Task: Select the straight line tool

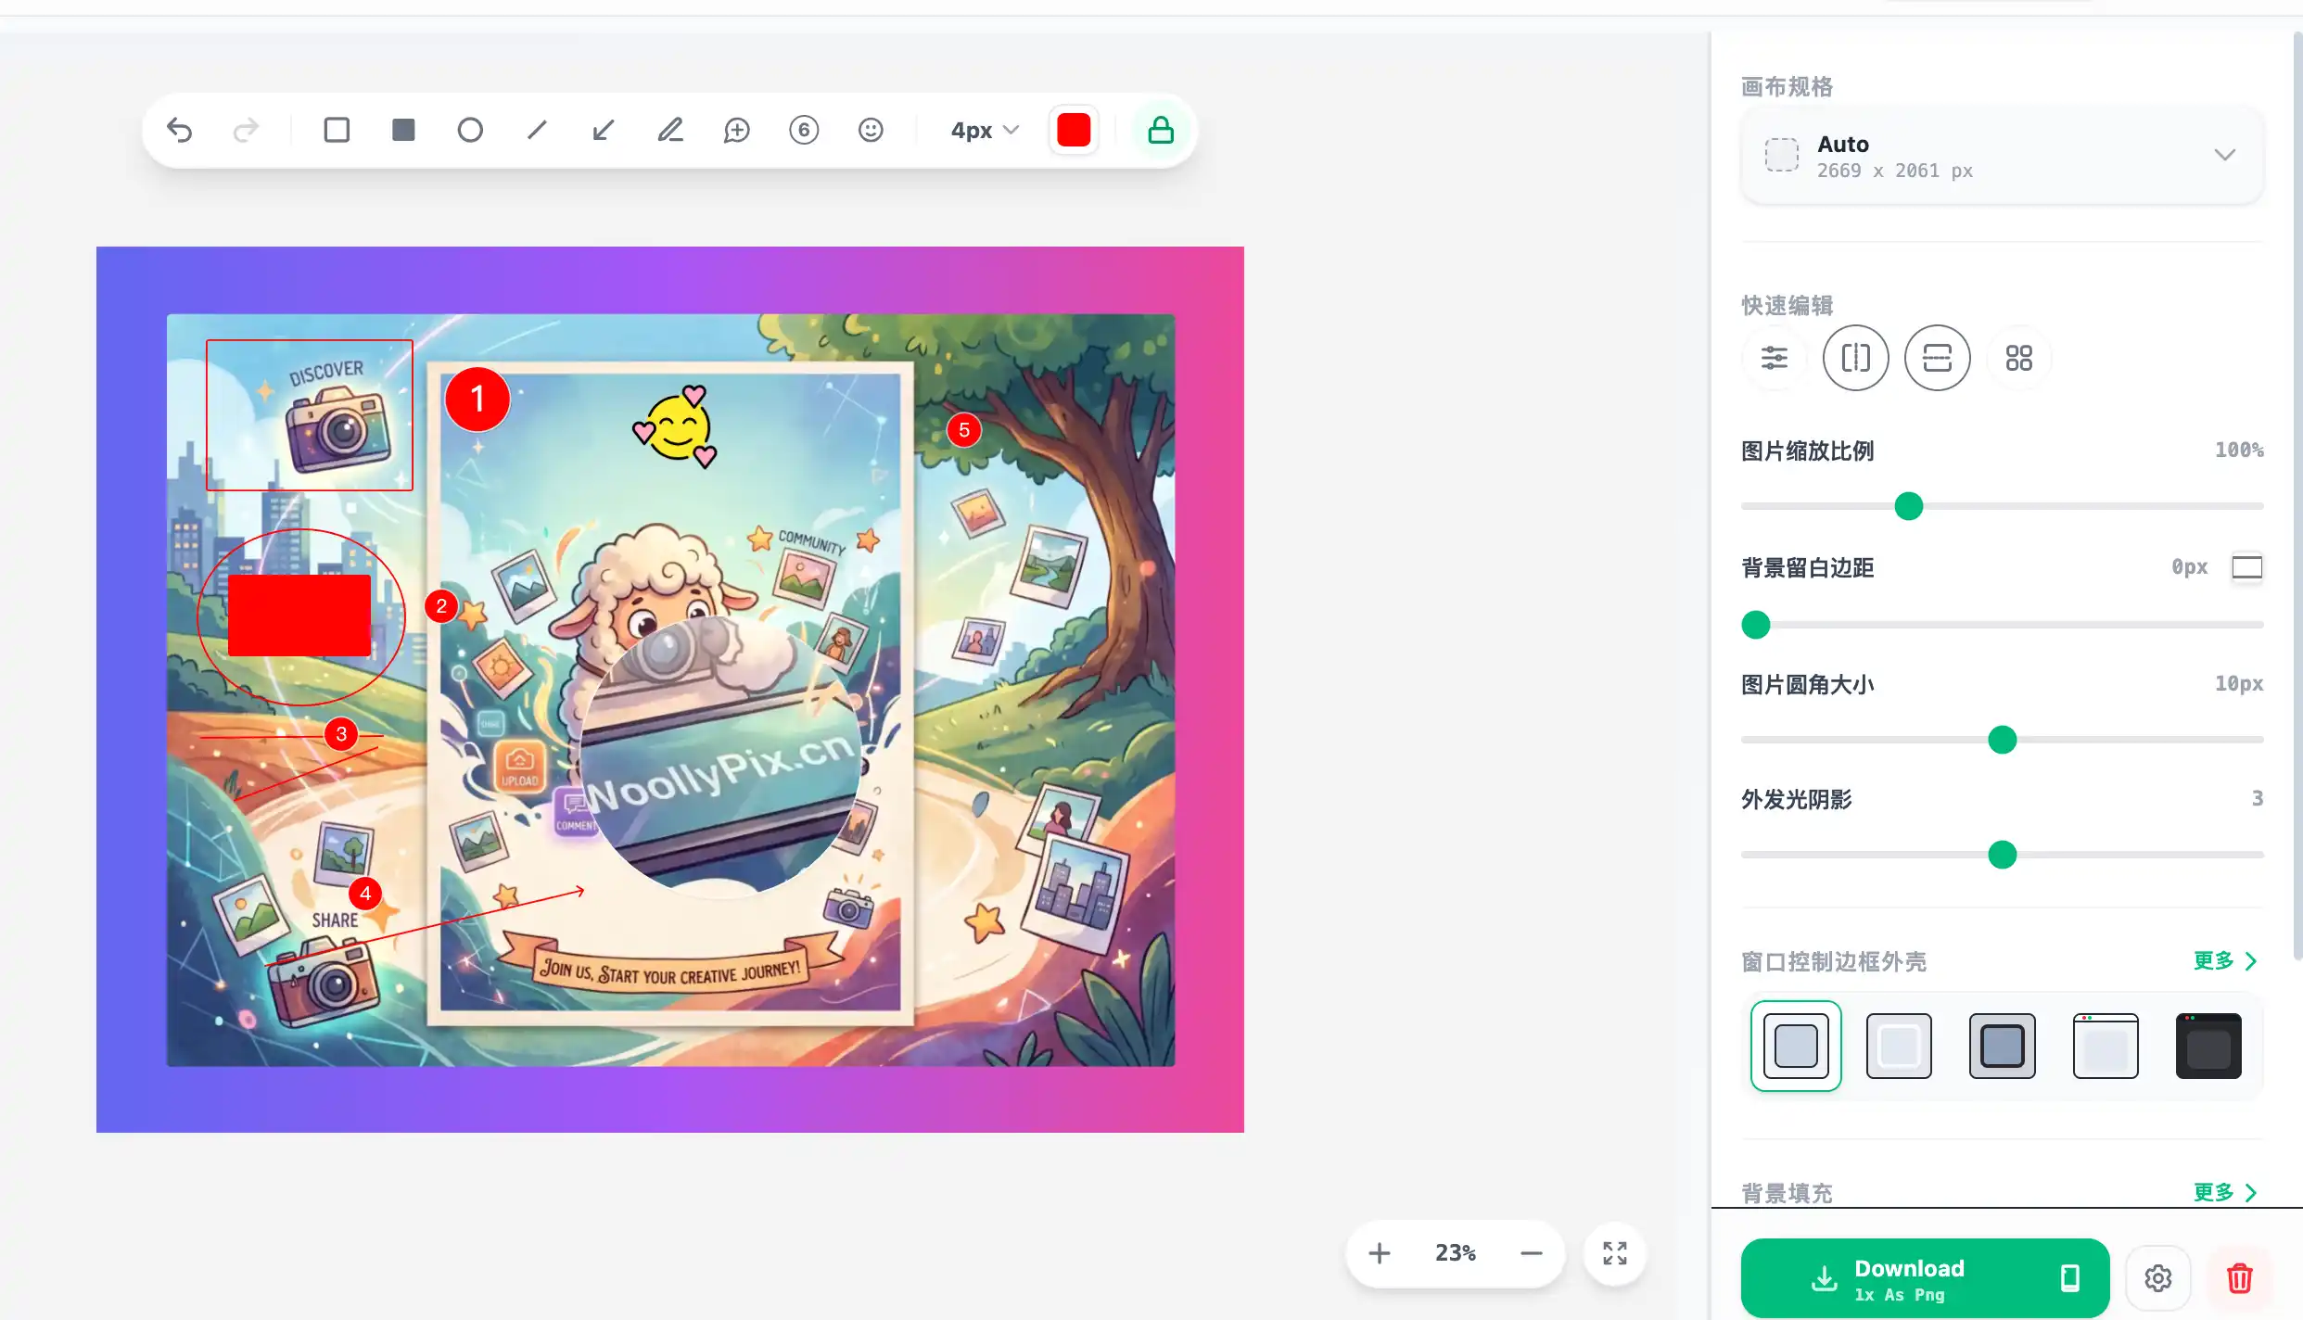Action: pos(537,130)
